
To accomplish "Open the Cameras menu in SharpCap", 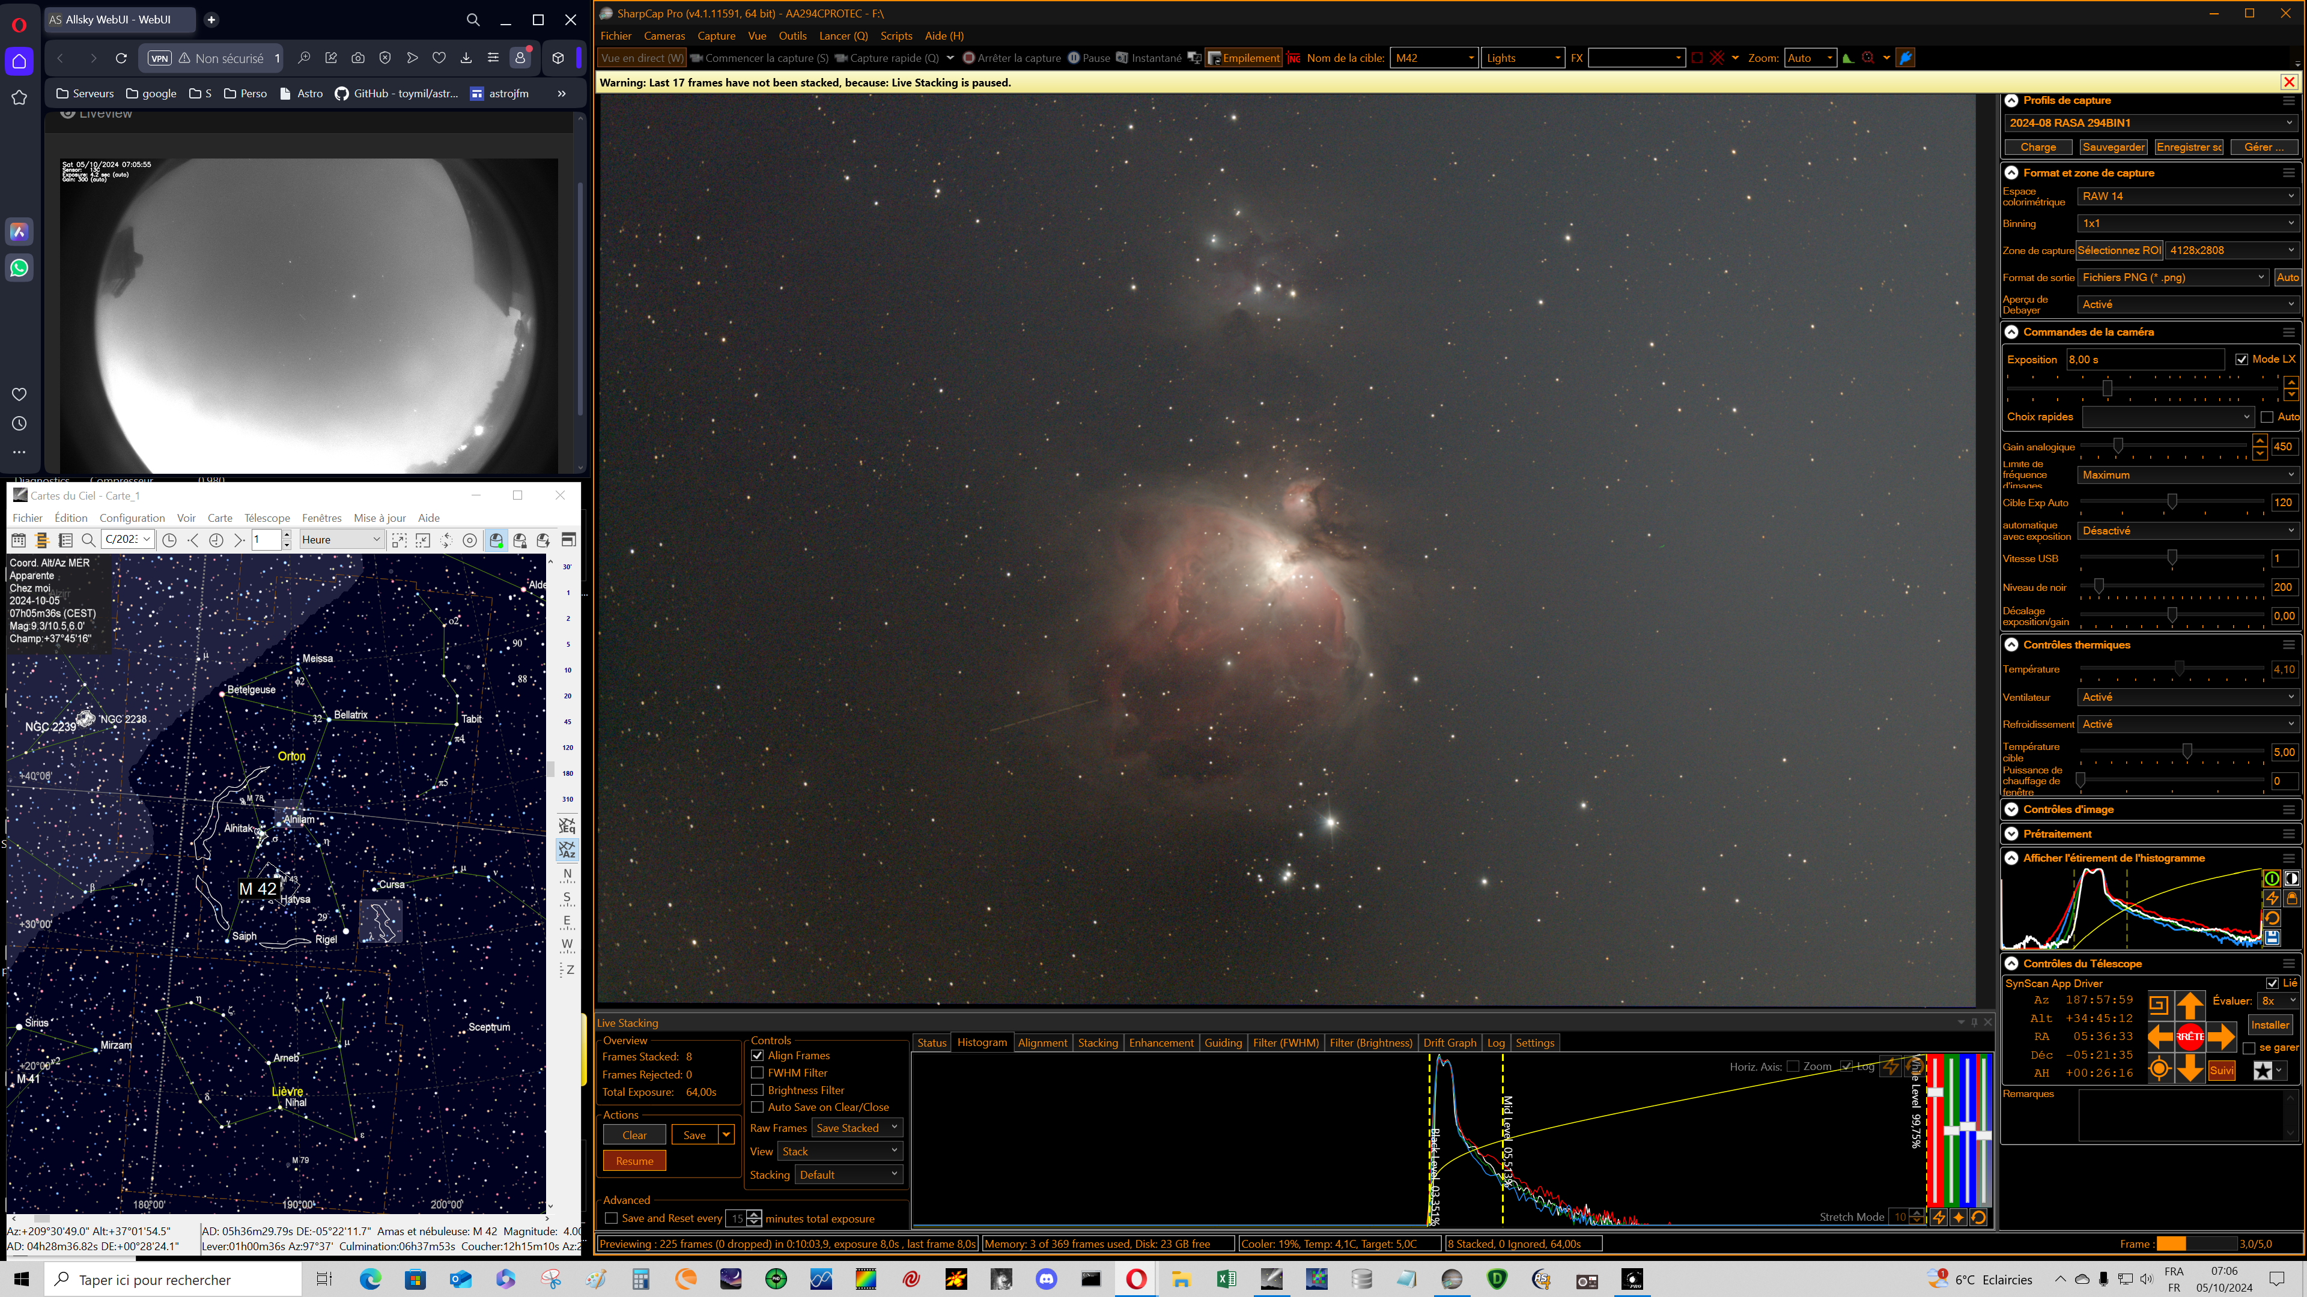I will tap(664, 36).
